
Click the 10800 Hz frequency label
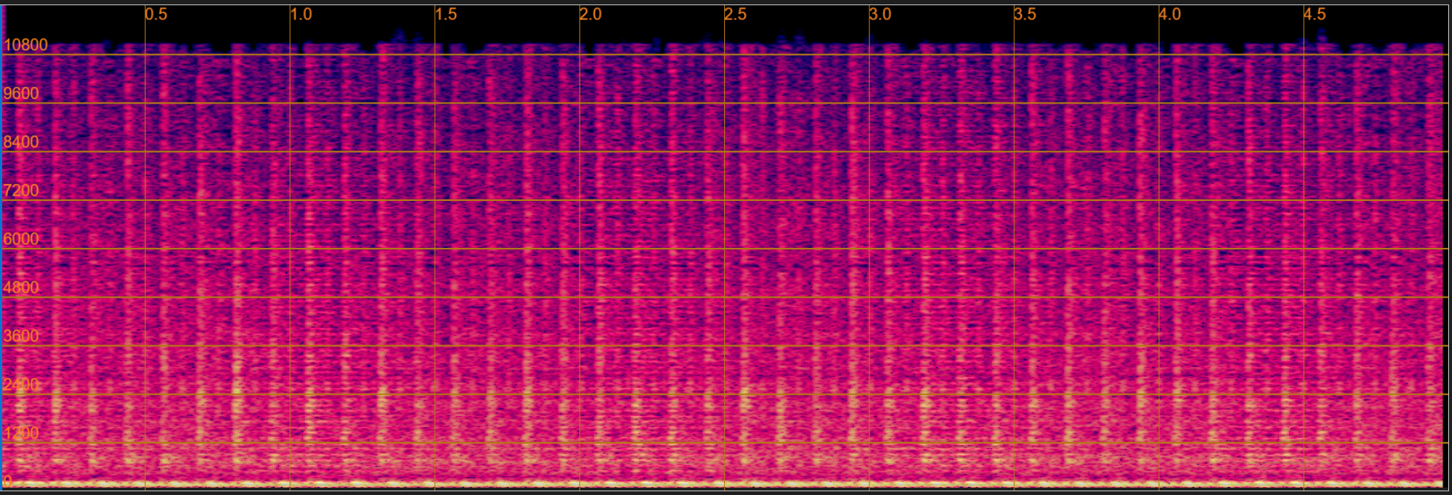[25, 45]
